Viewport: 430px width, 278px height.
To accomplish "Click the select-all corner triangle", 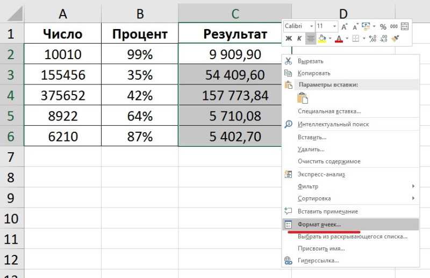I will (x=15, y=14).
